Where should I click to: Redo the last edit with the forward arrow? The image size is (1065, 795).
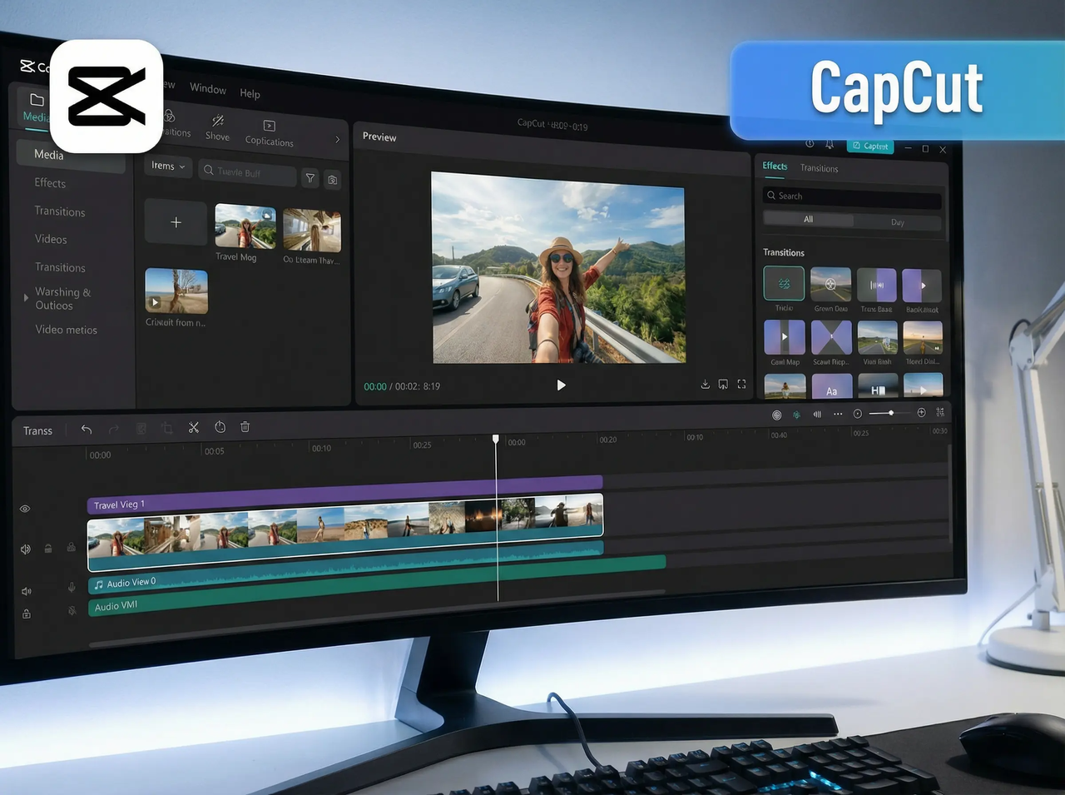coord(113,427)
